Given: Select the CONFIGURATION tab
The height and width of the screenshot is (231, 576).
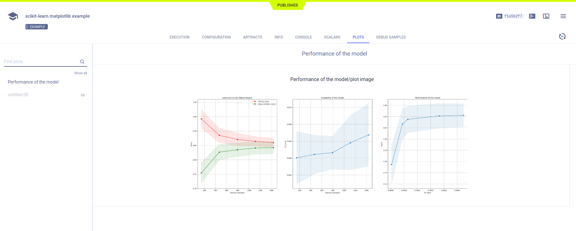Looking at the screenshot, I should click(x=216, y=37).
